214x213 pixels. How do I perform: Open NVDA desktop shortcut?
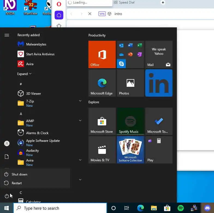pyautogui.click(x=10, y=8)
